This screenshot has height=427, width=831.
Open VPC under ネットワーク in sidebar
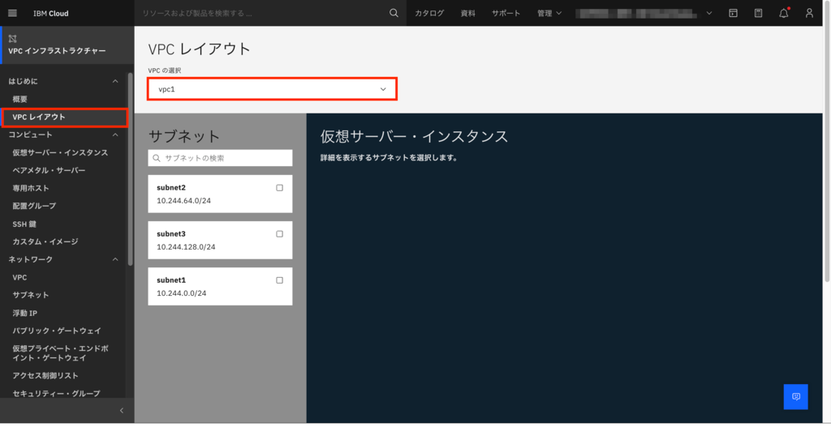tap(19, 277)
